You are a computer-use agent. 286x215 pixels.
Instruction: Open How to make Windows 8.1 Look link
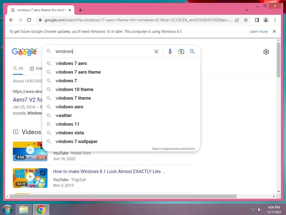(109, 172)
